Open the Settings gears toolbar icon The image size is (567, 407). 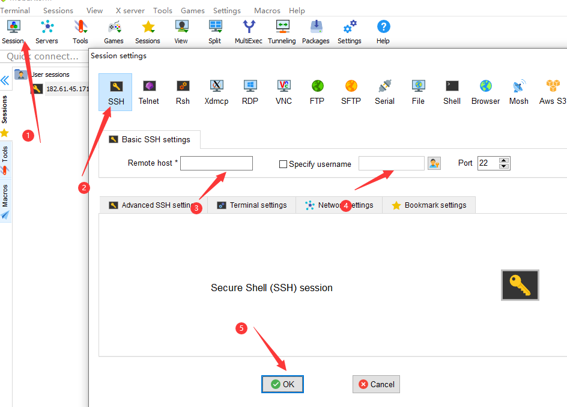click(x=350, y=32)
